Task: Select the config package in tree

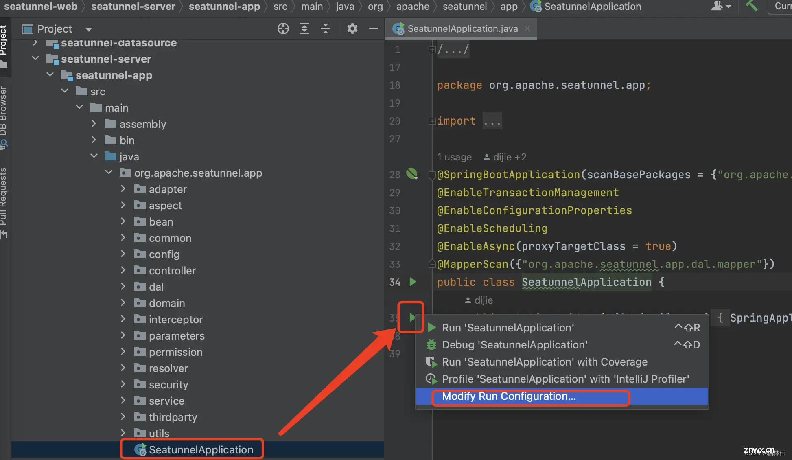Action: [164, 254]
